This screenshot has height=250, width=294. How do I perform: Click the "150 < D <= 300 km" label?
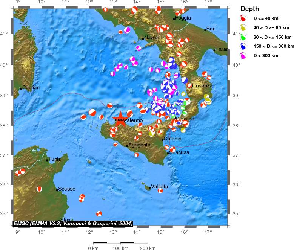tap(274, 46)
